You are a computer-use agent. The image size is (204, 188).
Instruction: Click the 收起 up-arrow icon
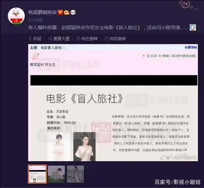(x=30, y=38)
